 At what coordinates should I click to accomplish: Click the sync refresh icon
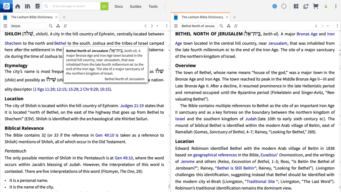(284, 6)
